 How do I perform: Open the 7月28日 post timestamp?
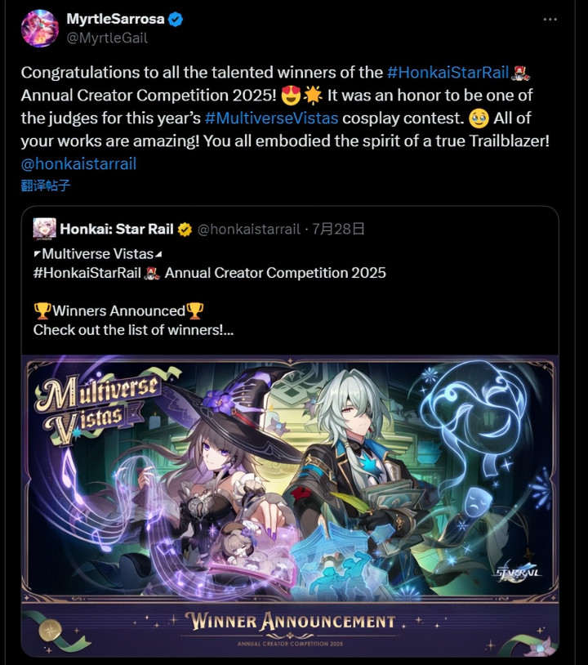pyautogui.click(x=338, y=229)
